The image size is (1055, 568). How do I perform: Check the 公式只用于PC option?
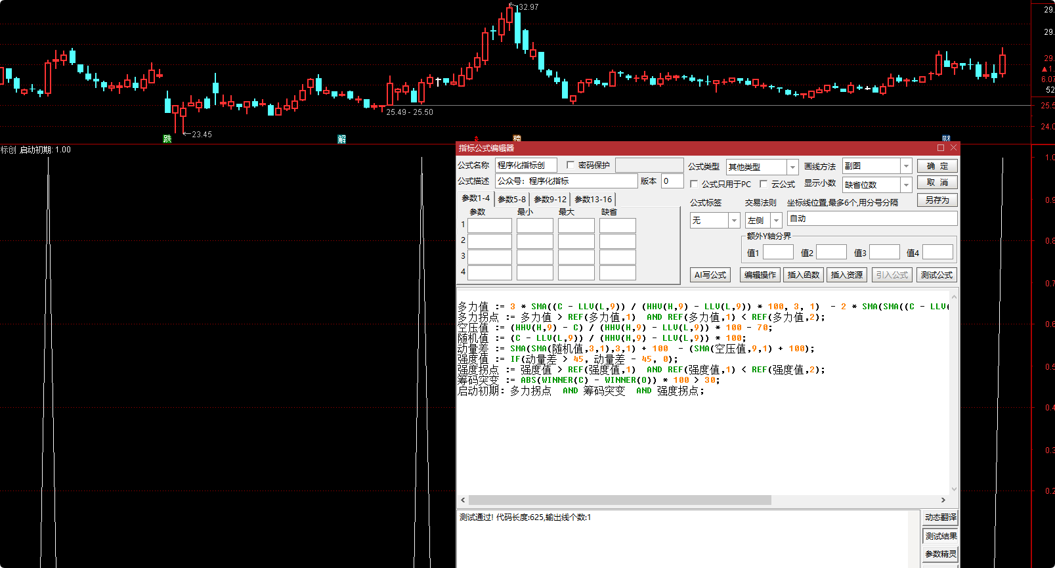694,185
